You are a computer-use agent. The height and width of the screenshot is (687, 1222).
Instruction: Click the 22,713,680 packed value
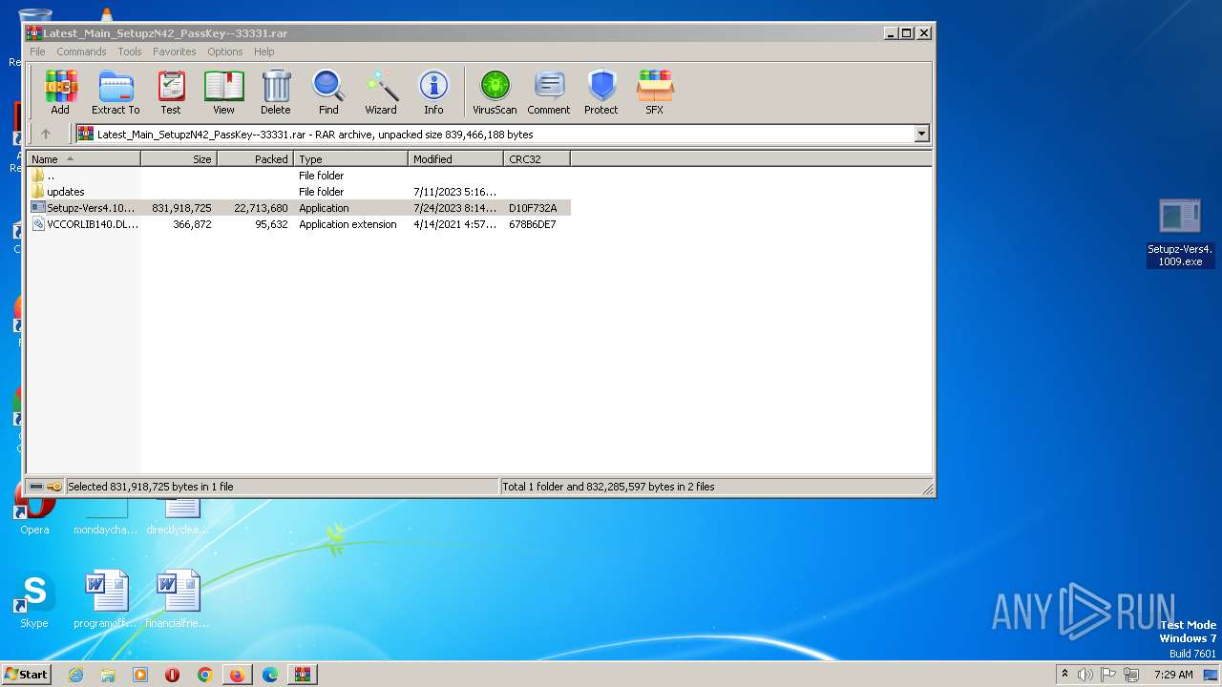[x=261, y=208]
